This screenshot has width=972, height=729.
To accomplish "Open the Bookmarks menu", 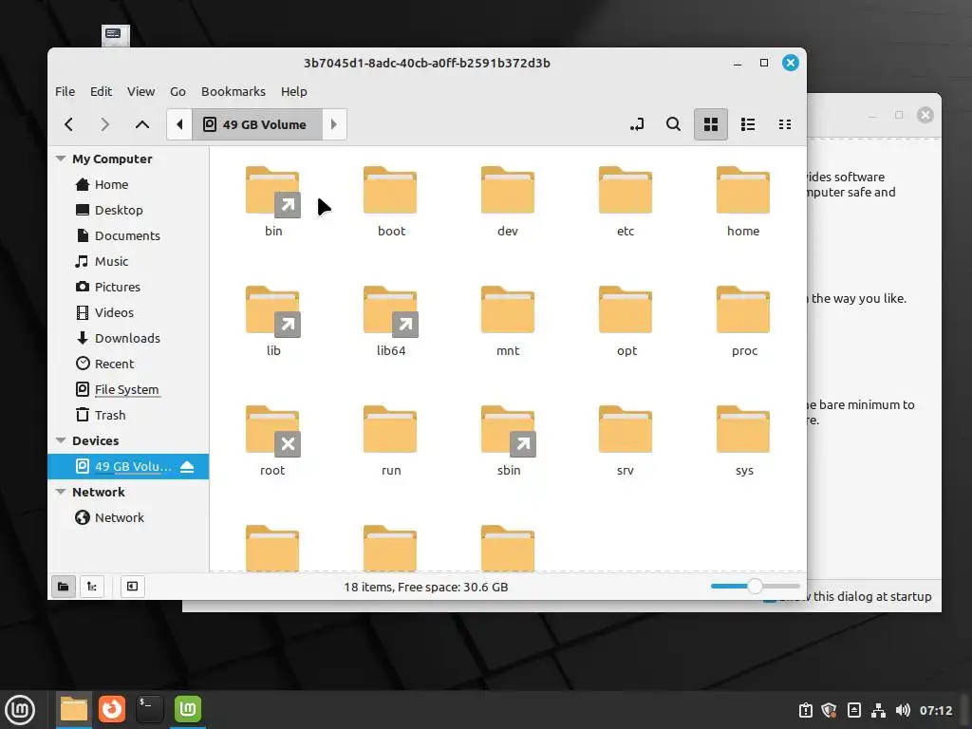I will (234, 92).
